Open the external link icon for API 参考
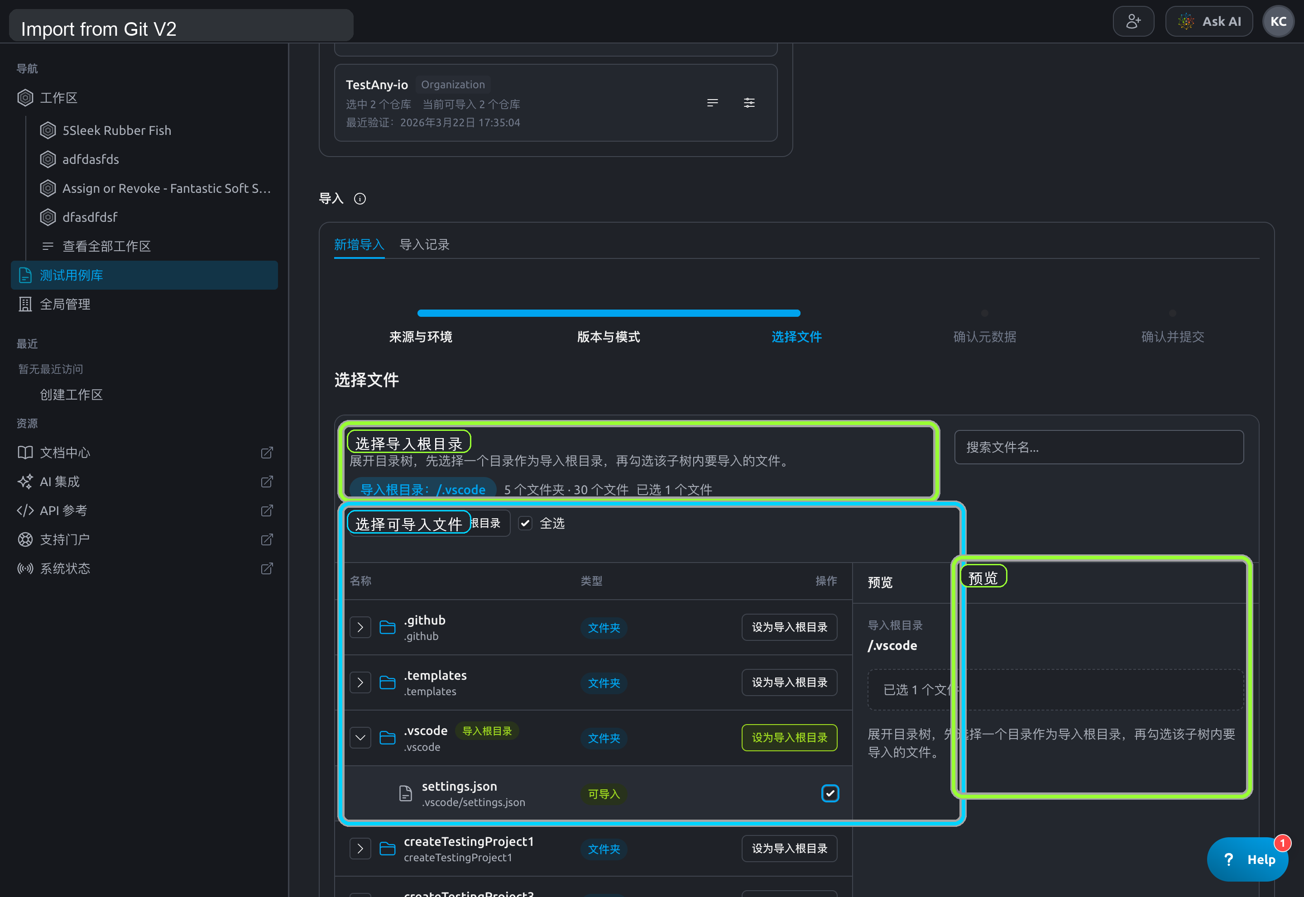The width and height of the screenshot is (1304, 897). (x=267, y=511)
